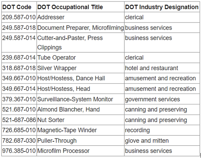Click the hotel and restaurant cell

pos(162,68)
